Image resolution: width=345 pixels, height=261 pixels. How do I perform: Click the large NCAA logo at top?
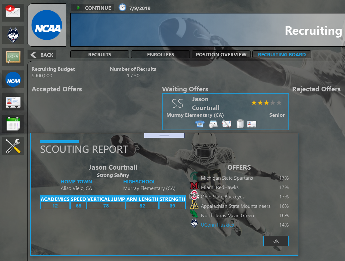[x=47, y=25]
